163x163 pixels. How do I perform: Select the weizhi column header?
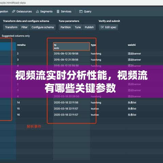point(132,45)
